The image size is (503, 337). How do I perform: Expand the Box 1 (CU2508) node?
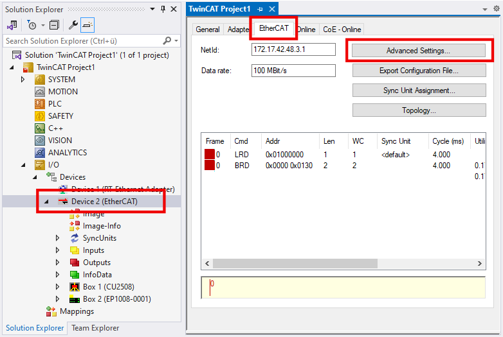pos(57,287)
